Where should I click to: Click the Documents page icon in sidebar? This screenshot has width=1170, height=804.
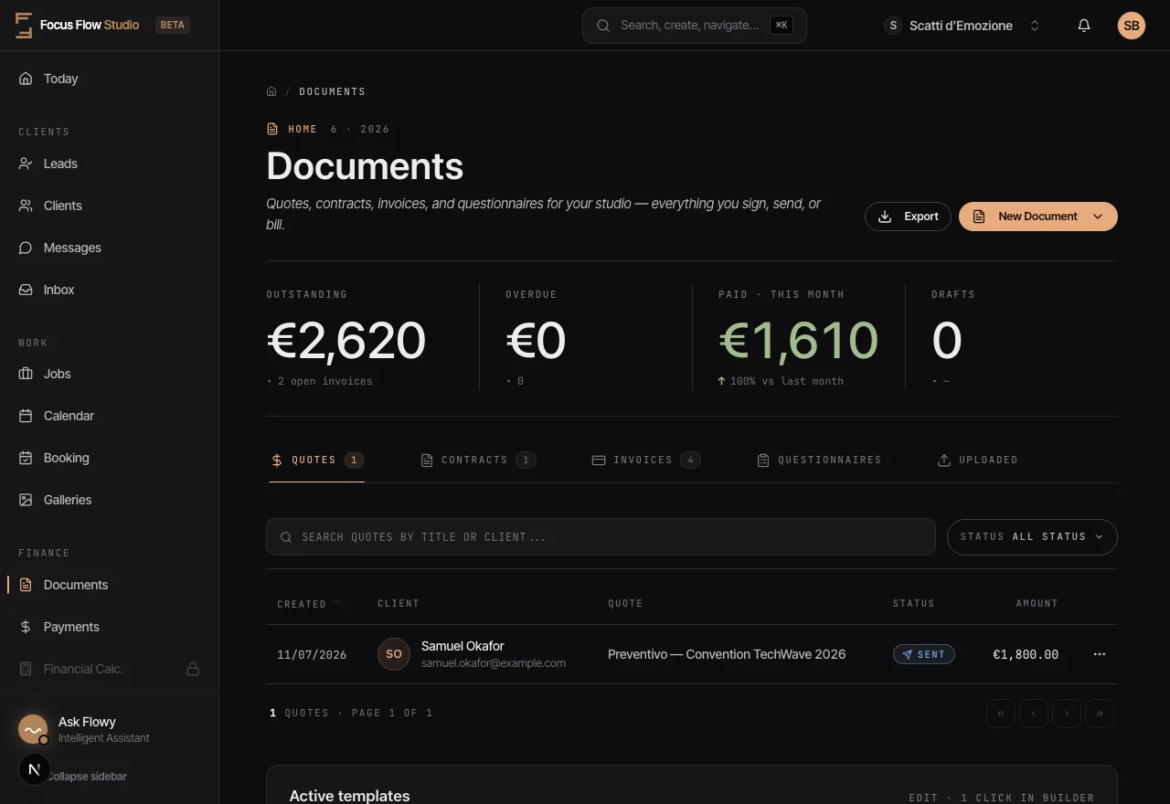26,585
